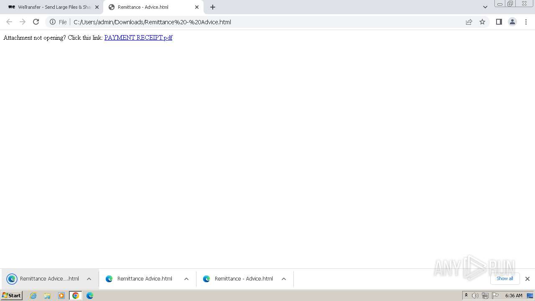Expand options for Remittance - Advice.html download

tap(284, 279)
